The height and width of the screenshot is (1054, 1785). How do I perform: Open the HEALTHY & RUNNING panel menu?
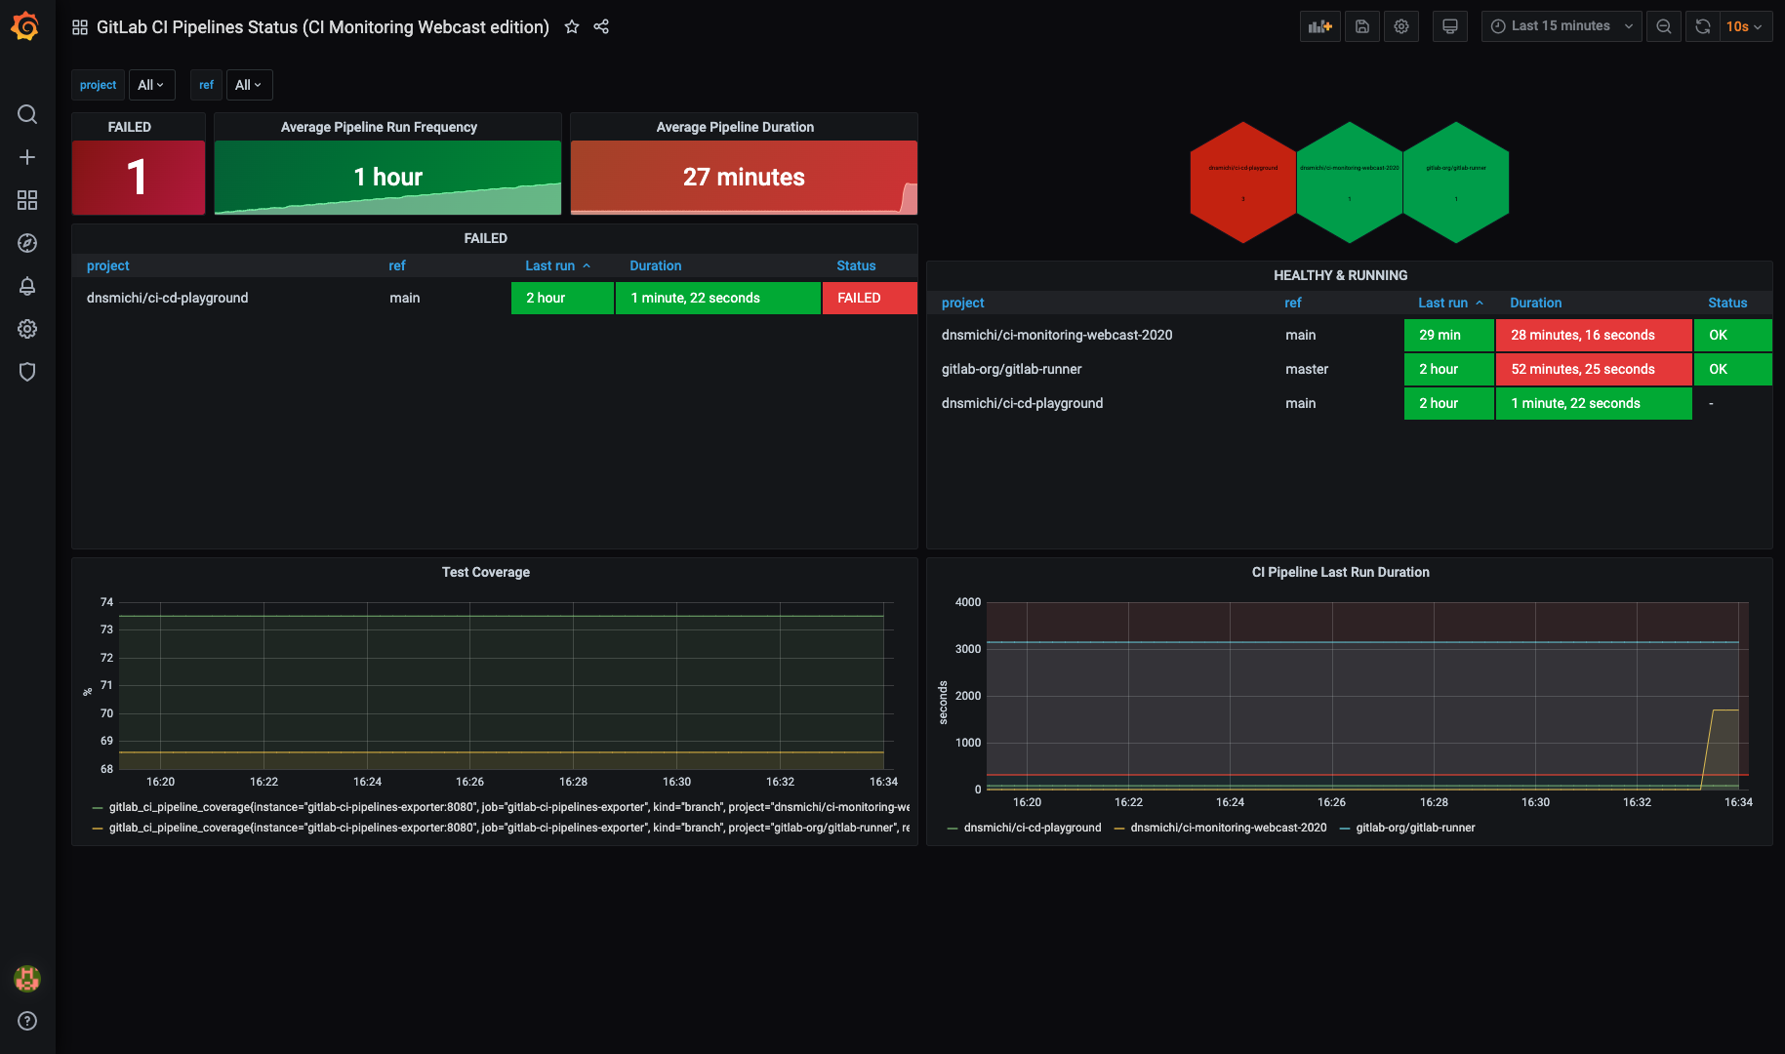click(1340, 275)
